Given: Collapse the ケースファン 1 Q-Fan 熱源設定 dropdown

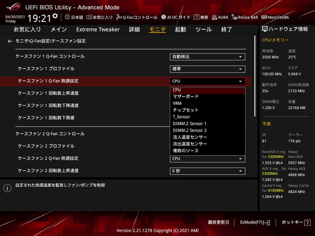Looking at the screenshot, I should coord(207,81).
